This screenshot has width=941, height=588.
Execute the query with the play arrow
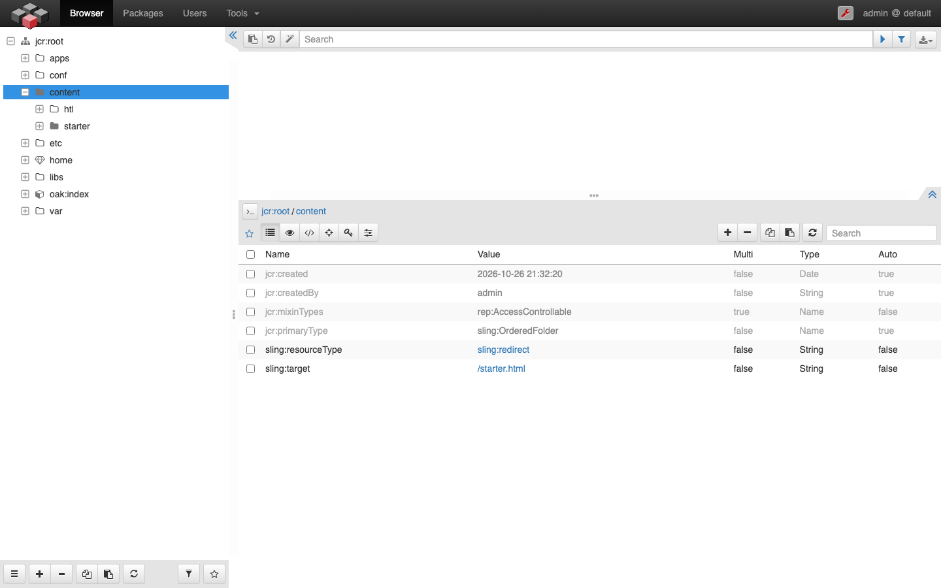882,39
